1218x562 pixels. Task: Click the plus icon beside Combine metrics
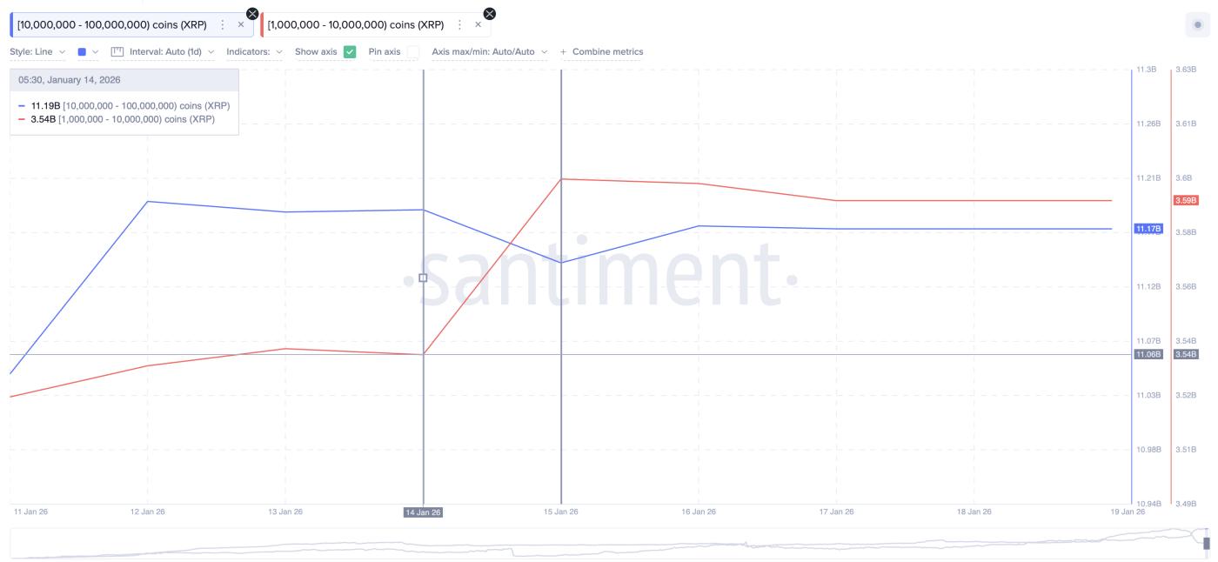563,51
